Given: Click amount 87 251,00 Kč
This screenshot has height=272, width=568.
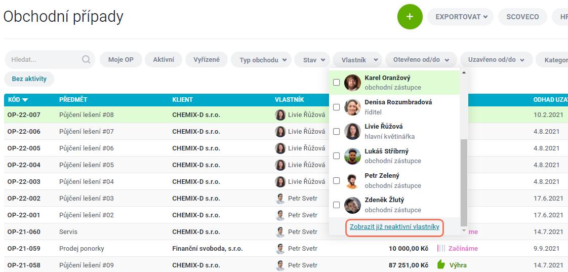Looking at the screenshot, I should click(x=408, y=265).
